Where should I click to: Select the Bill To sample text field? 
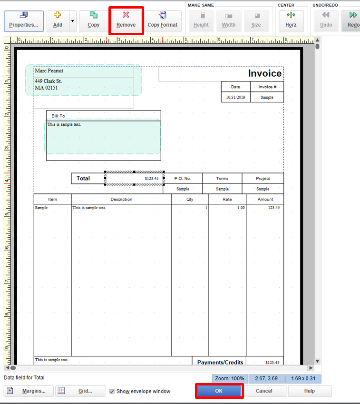104,141
